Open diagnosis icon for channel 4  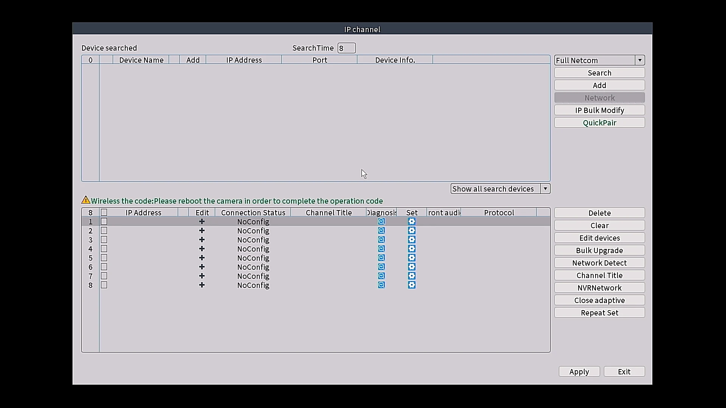[x=382, y=249]
